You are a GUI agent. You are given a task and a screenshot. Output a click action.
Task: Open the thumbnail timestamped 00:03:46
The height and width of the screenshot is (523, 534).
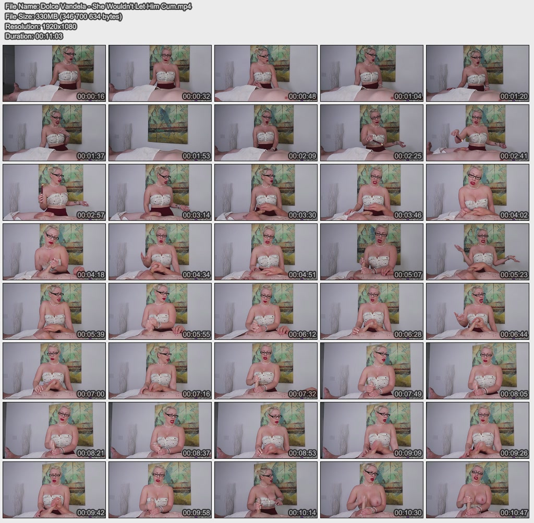click(372, 192)
